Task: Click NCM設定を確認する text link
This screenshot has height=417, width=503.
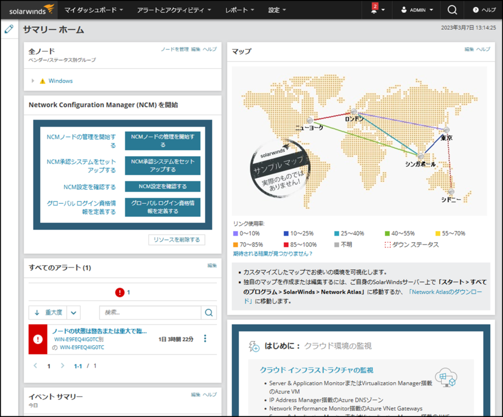Action: [x=89, y=187]
